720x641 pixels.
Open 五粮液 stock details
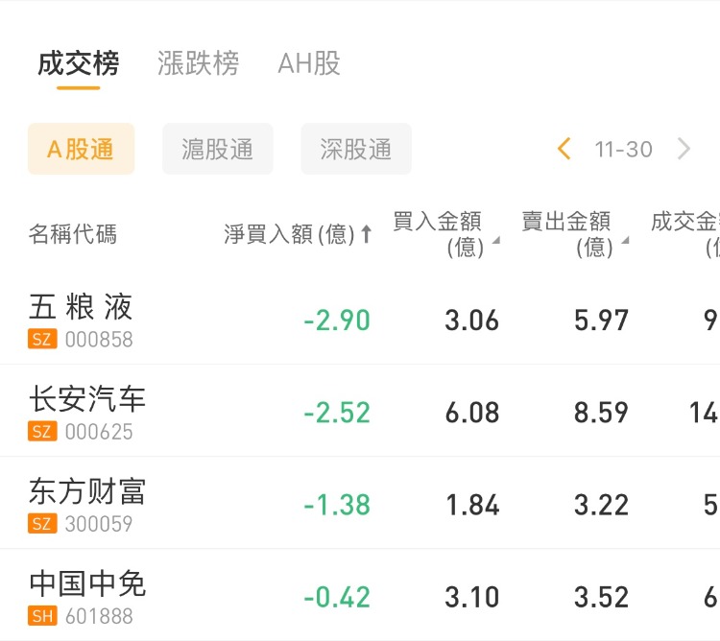click(x=82, y=307)
